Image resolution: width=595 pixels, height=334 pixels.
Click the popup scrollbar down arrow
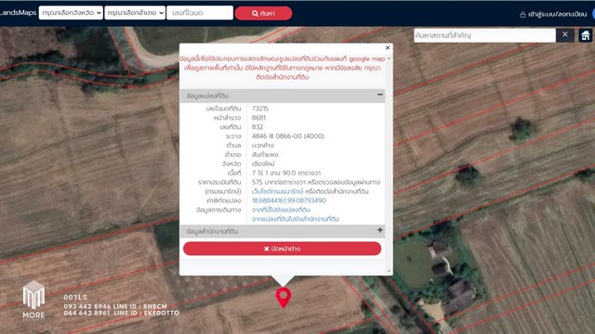[x=389, y=271]
